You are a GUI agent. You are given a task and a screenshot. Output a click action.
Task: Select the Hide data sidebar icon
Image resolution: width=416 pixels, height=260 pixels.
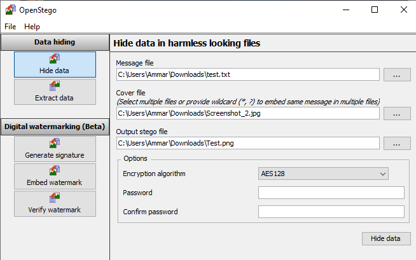click(55, 58)
